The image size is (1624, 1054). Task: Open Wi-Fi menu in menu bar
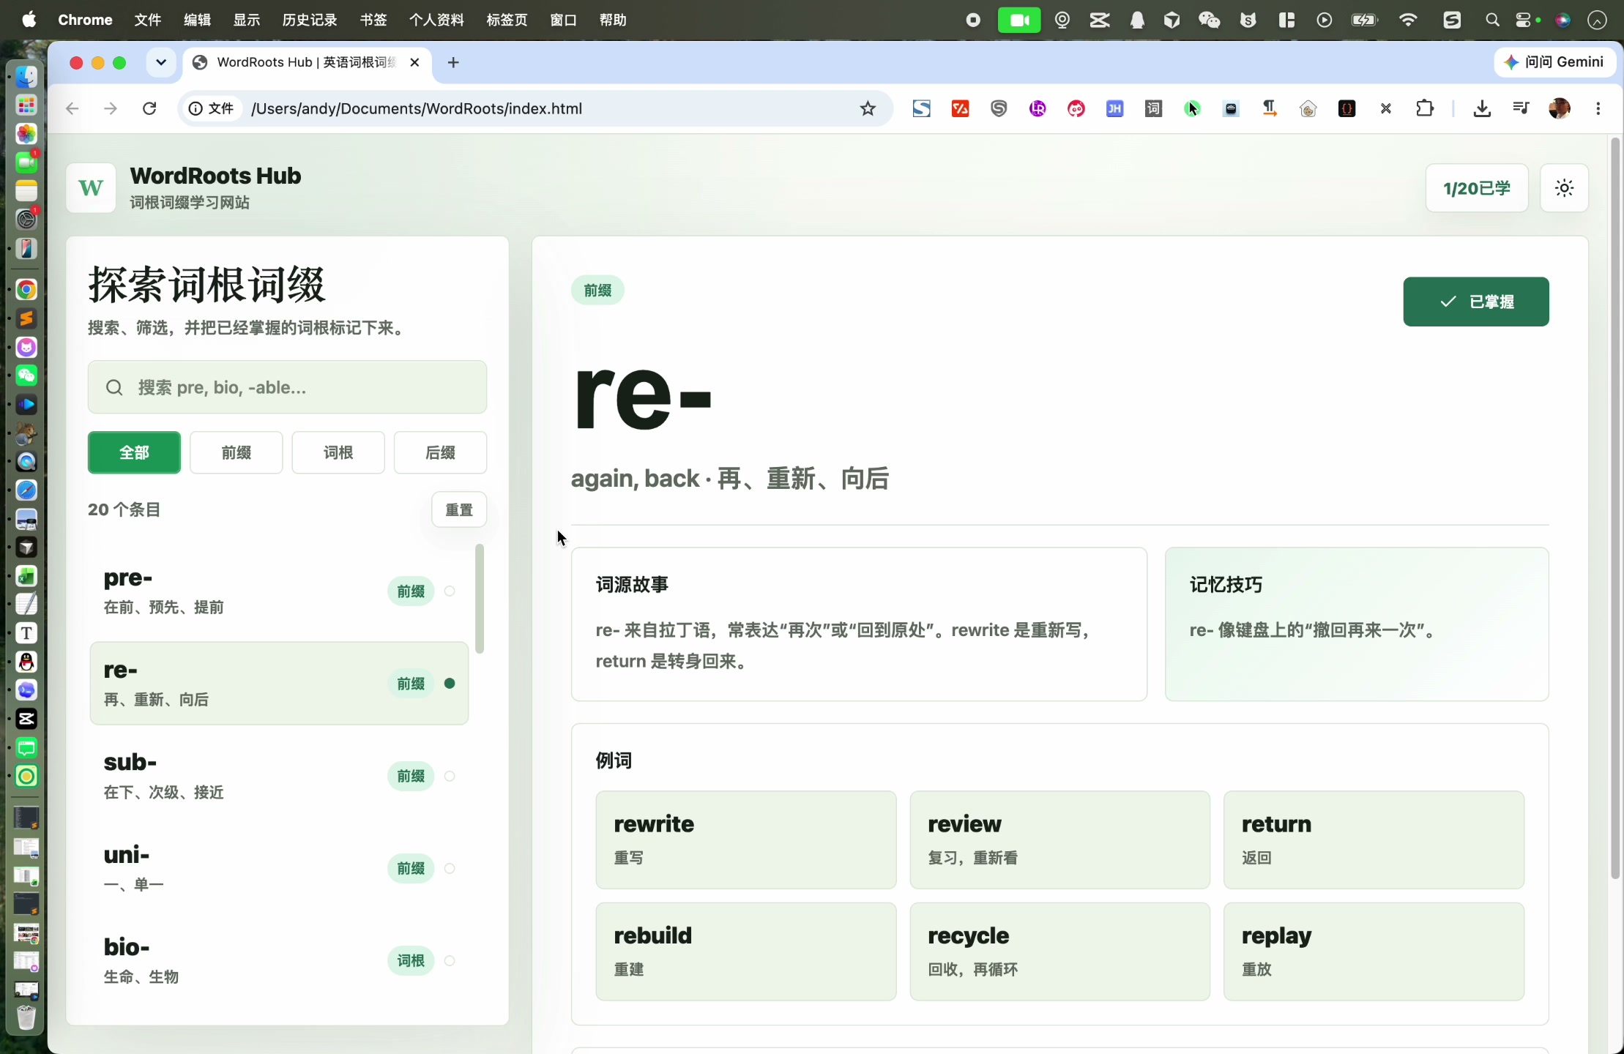(x=1408, y=20)
